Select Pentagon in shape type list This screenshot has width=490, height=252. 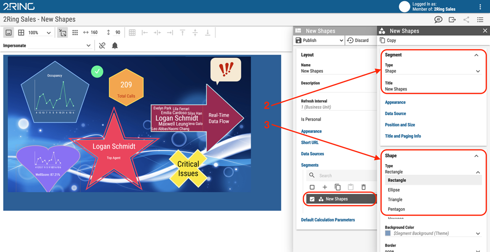(433, 209)
